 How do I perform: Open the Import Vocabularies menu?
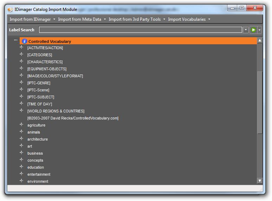tap(189, 19)
